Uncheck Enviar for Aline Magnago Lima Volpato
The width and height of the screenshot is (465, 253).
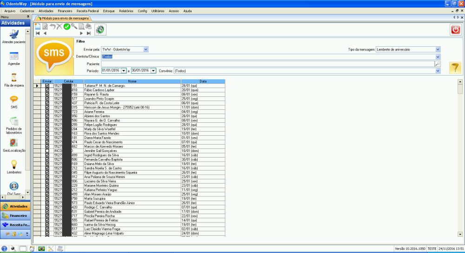(x=47, y=233)
